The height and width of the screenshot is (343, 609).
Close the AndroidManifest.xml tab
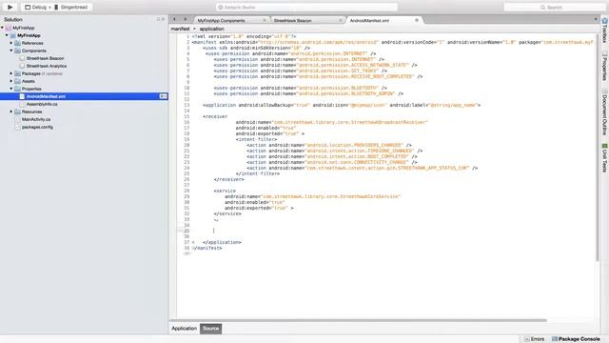417,20
